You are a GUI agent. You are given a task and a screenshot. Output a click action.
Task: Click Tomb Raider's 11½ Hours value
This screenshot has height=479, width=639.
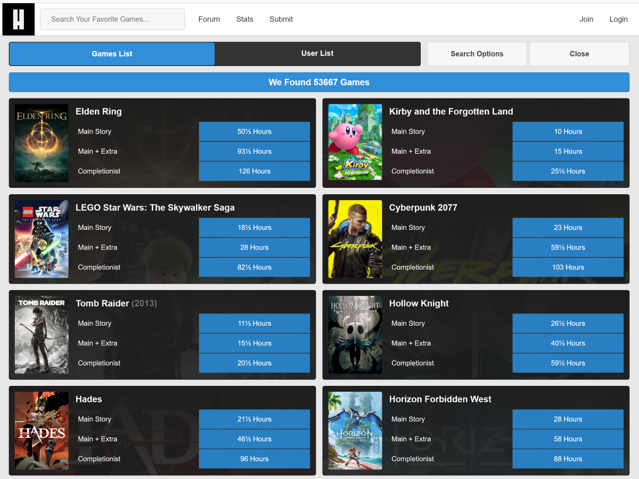[255, 323]
